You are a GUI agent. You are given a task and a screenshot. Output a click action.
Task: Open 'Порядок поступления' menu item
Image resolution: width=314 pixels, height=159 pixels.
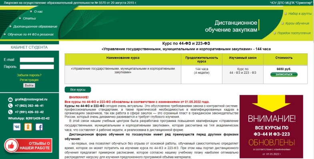(294, 33)
